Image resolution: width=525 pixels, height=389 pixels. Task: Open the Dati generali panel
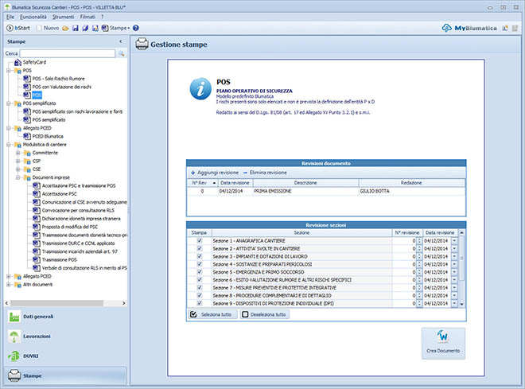40,317
